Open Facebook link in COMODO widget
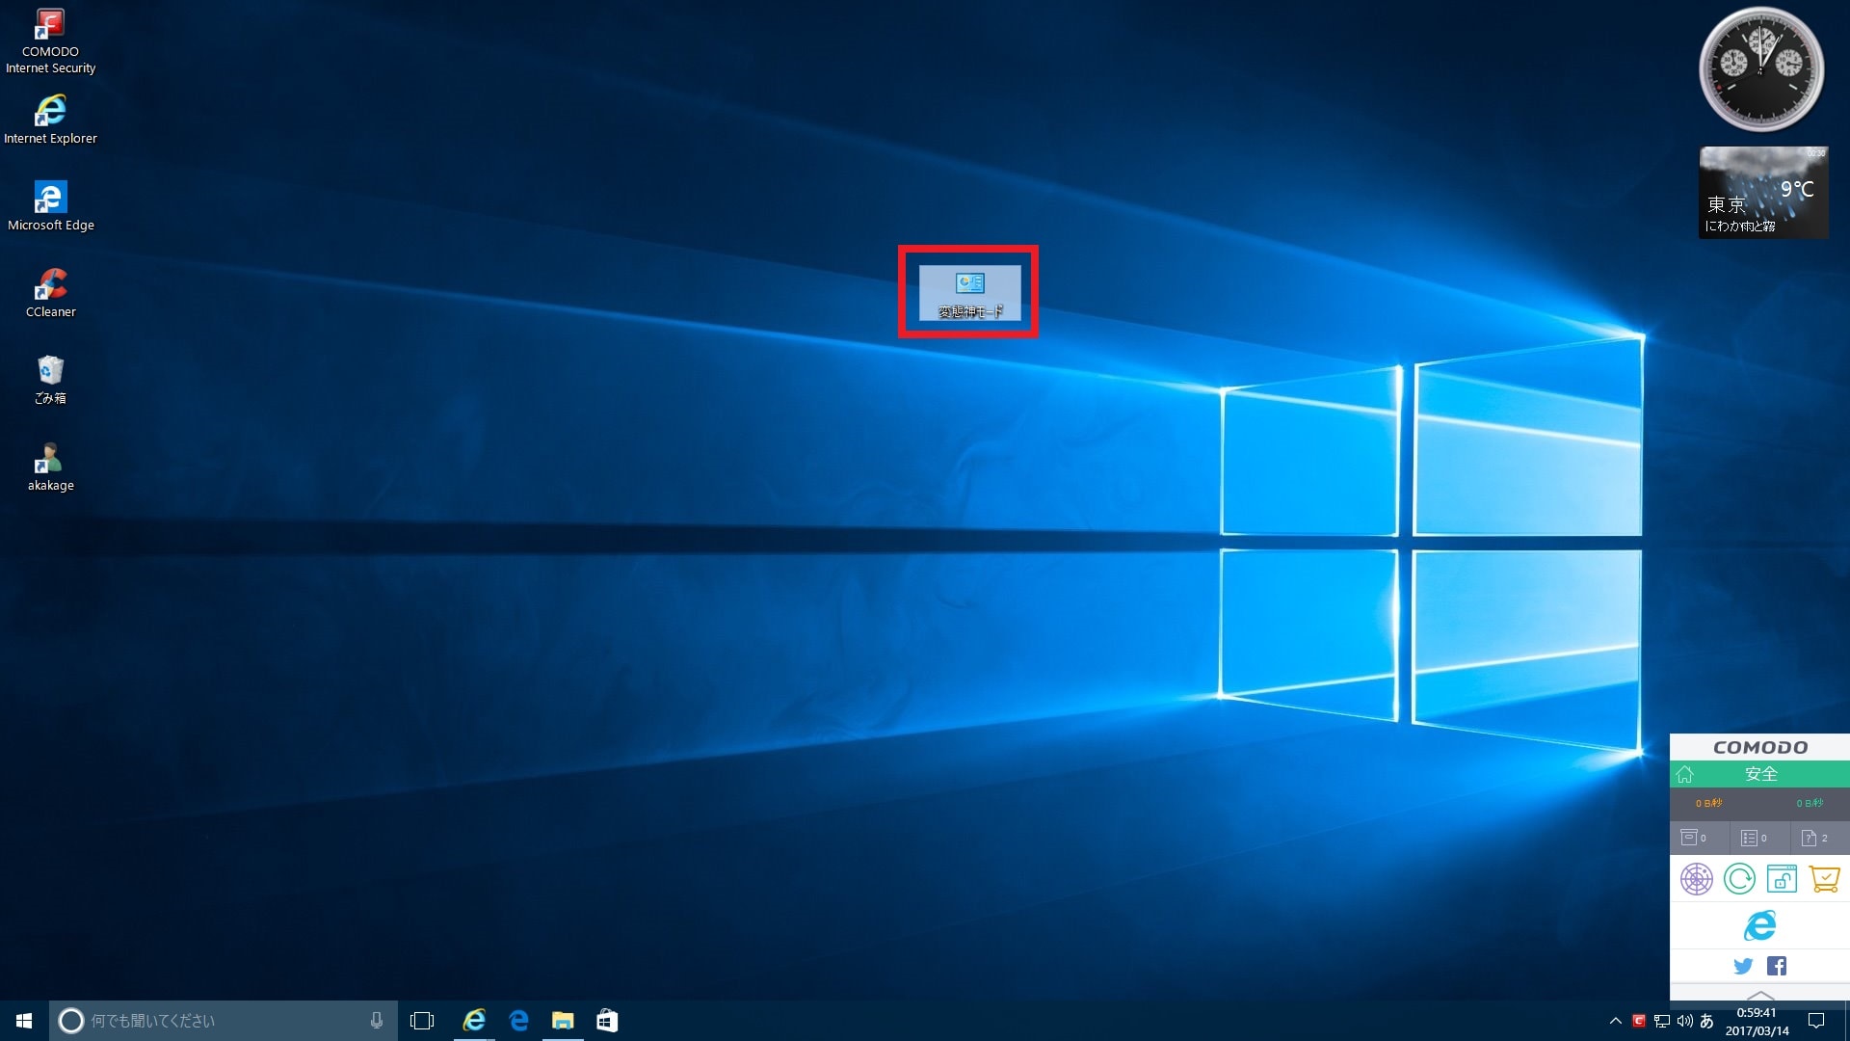 pos(1777,966)
